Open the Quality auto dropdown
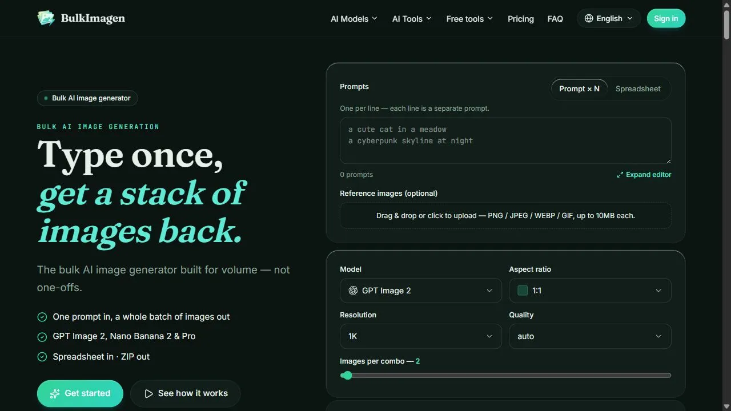 point(590,336)
